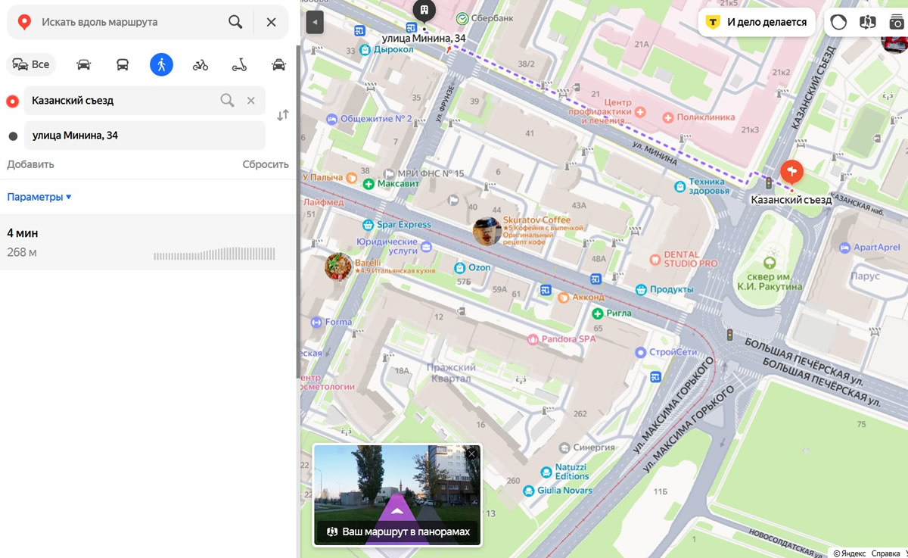Click the Giulia Novars shop icon
This screenshot has height=558, width=908.
[529, 491]
